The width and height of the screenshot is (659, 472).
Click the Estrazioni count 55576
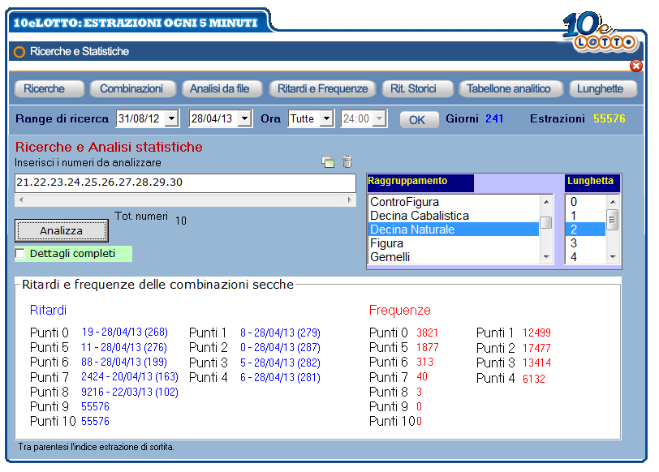pyautogui.click(x=609, y=119)
